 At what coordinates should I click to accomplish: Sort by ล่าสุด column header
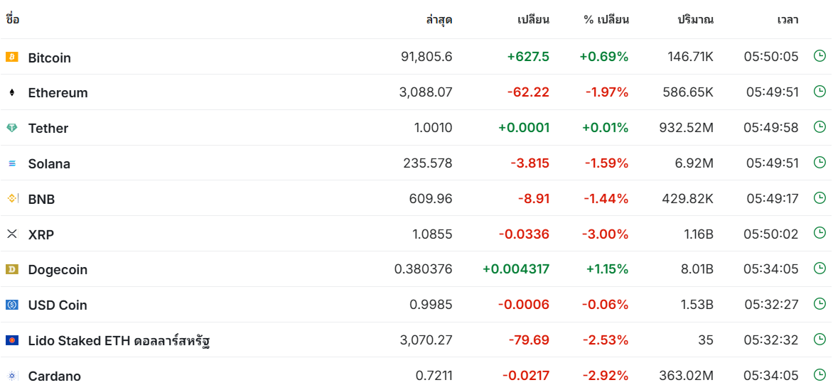coord(439,20)
